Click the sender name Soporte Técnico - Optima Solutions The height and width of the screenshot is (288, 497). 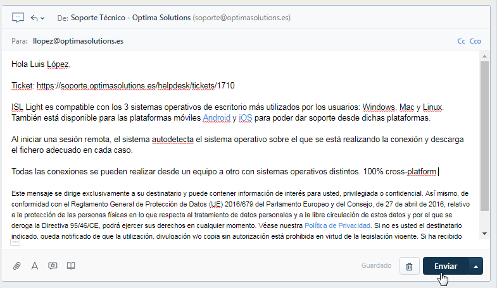click(131, 18)
